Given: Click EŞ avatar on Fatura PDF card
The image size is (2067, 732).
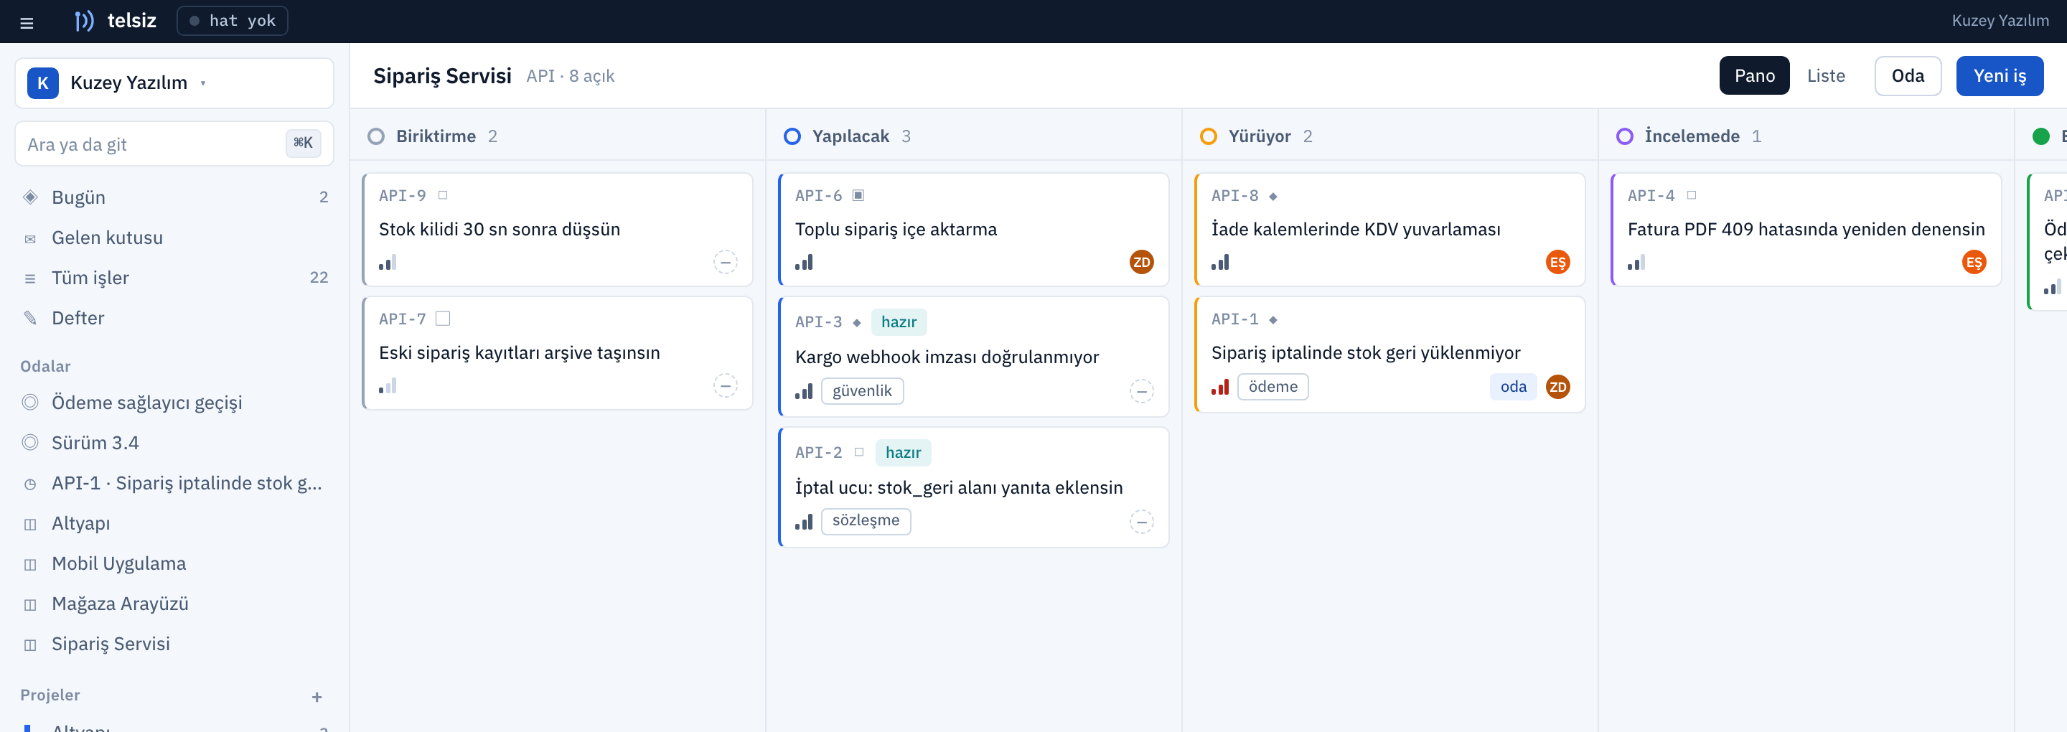Looking at the screenshot, I should pos(1973,263).
